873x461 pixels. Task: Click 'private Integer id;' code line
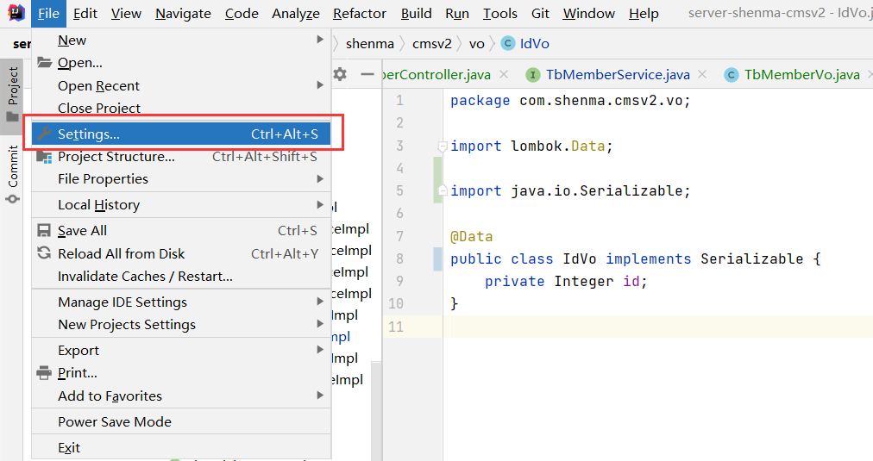pos(566,282)
